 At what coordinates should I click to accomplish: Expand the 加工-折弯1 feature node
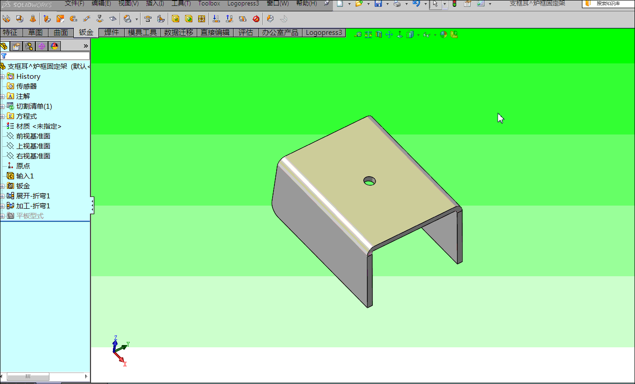click(2, 206)
